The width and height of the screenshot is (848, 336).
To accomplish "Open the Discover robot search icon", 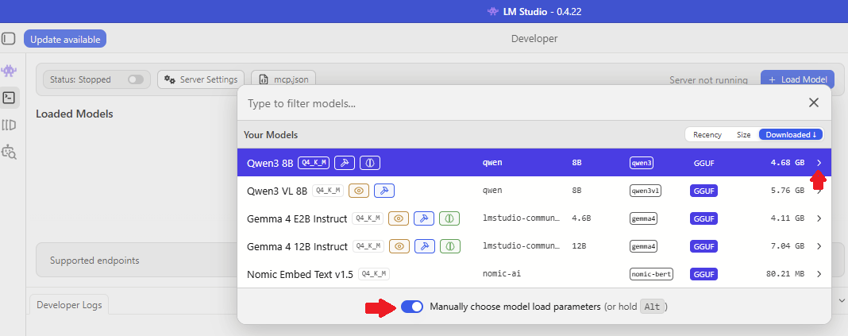I will click(x=10, y=152).
